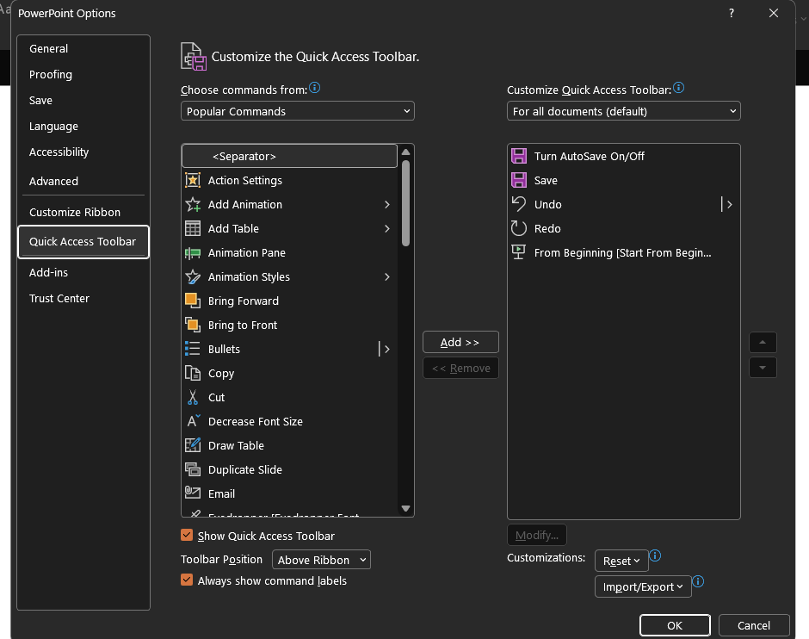Expand the Reset customizations dropdown
The width and height of the screenshot is (809, 639).
pos(621,561)
